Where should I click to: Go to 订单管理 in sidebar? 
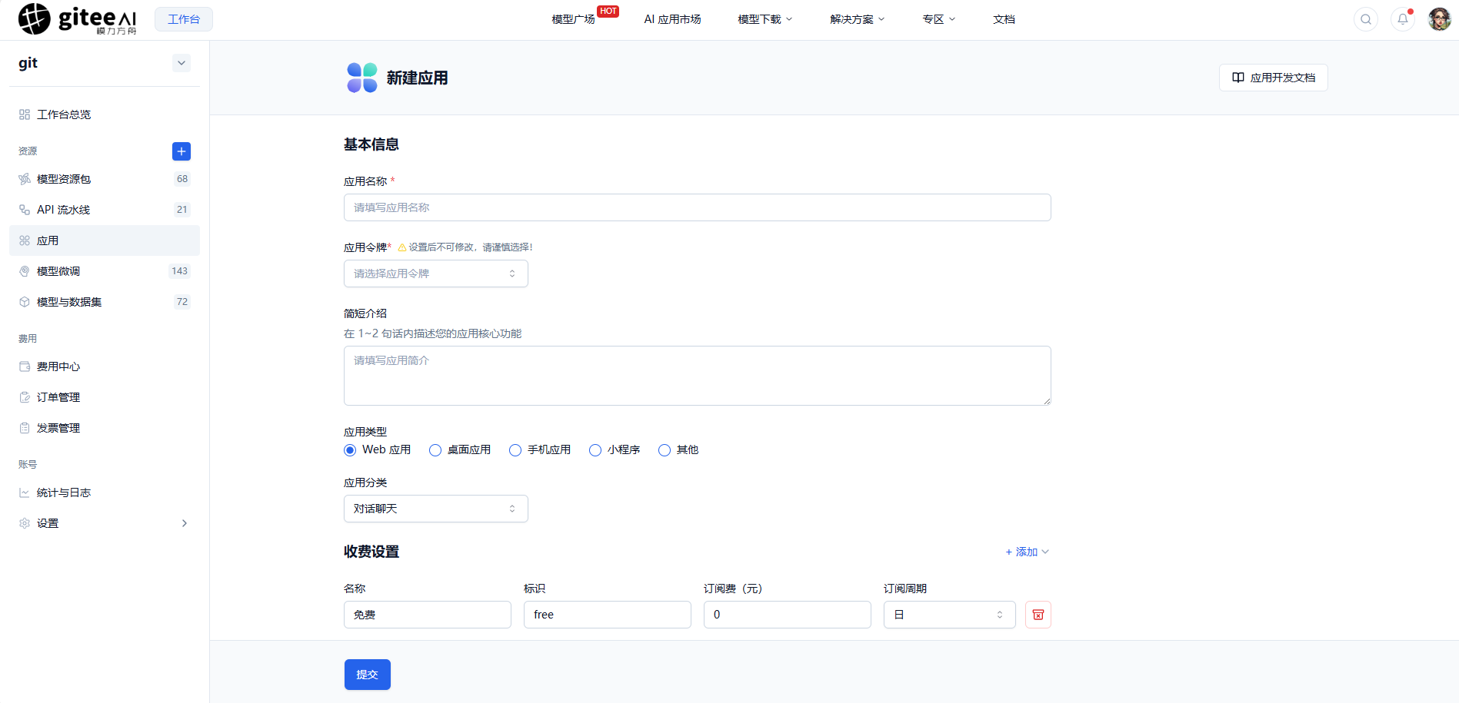coord(105,397)
